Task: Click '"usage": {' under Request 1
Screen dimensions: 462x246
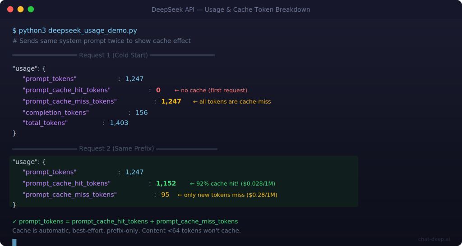Action: [29, 68]
